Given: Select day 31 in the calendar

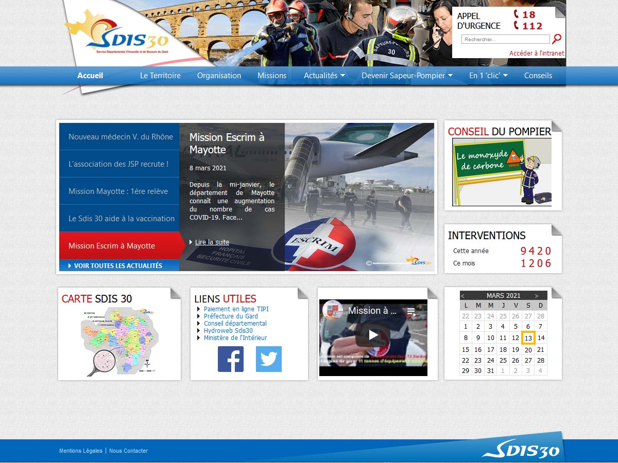Looking at the screenshot, I should tap(491, 371).
